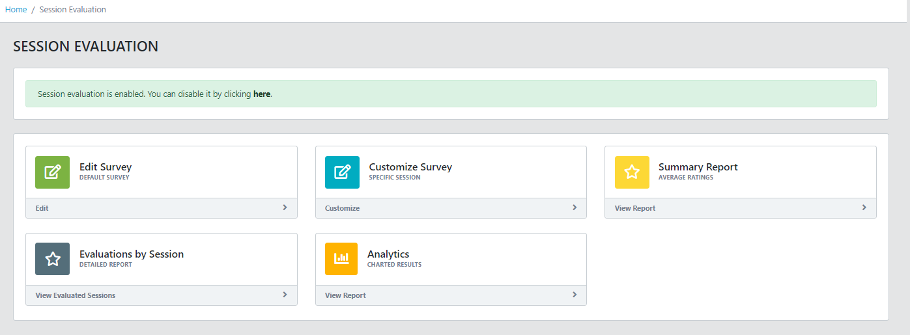Click the green Edit Survey pencil icon
This screenshot has height=335, width=910.
[x=52, y=172]
